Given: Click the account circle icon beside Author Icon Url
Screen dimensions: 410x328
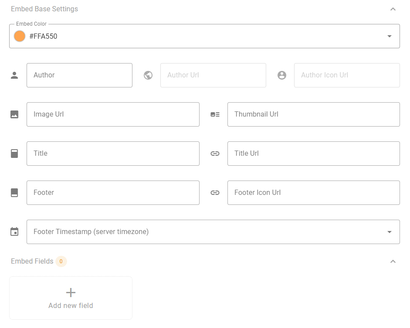Looking at the screenshot, I should tap(282, 75).
